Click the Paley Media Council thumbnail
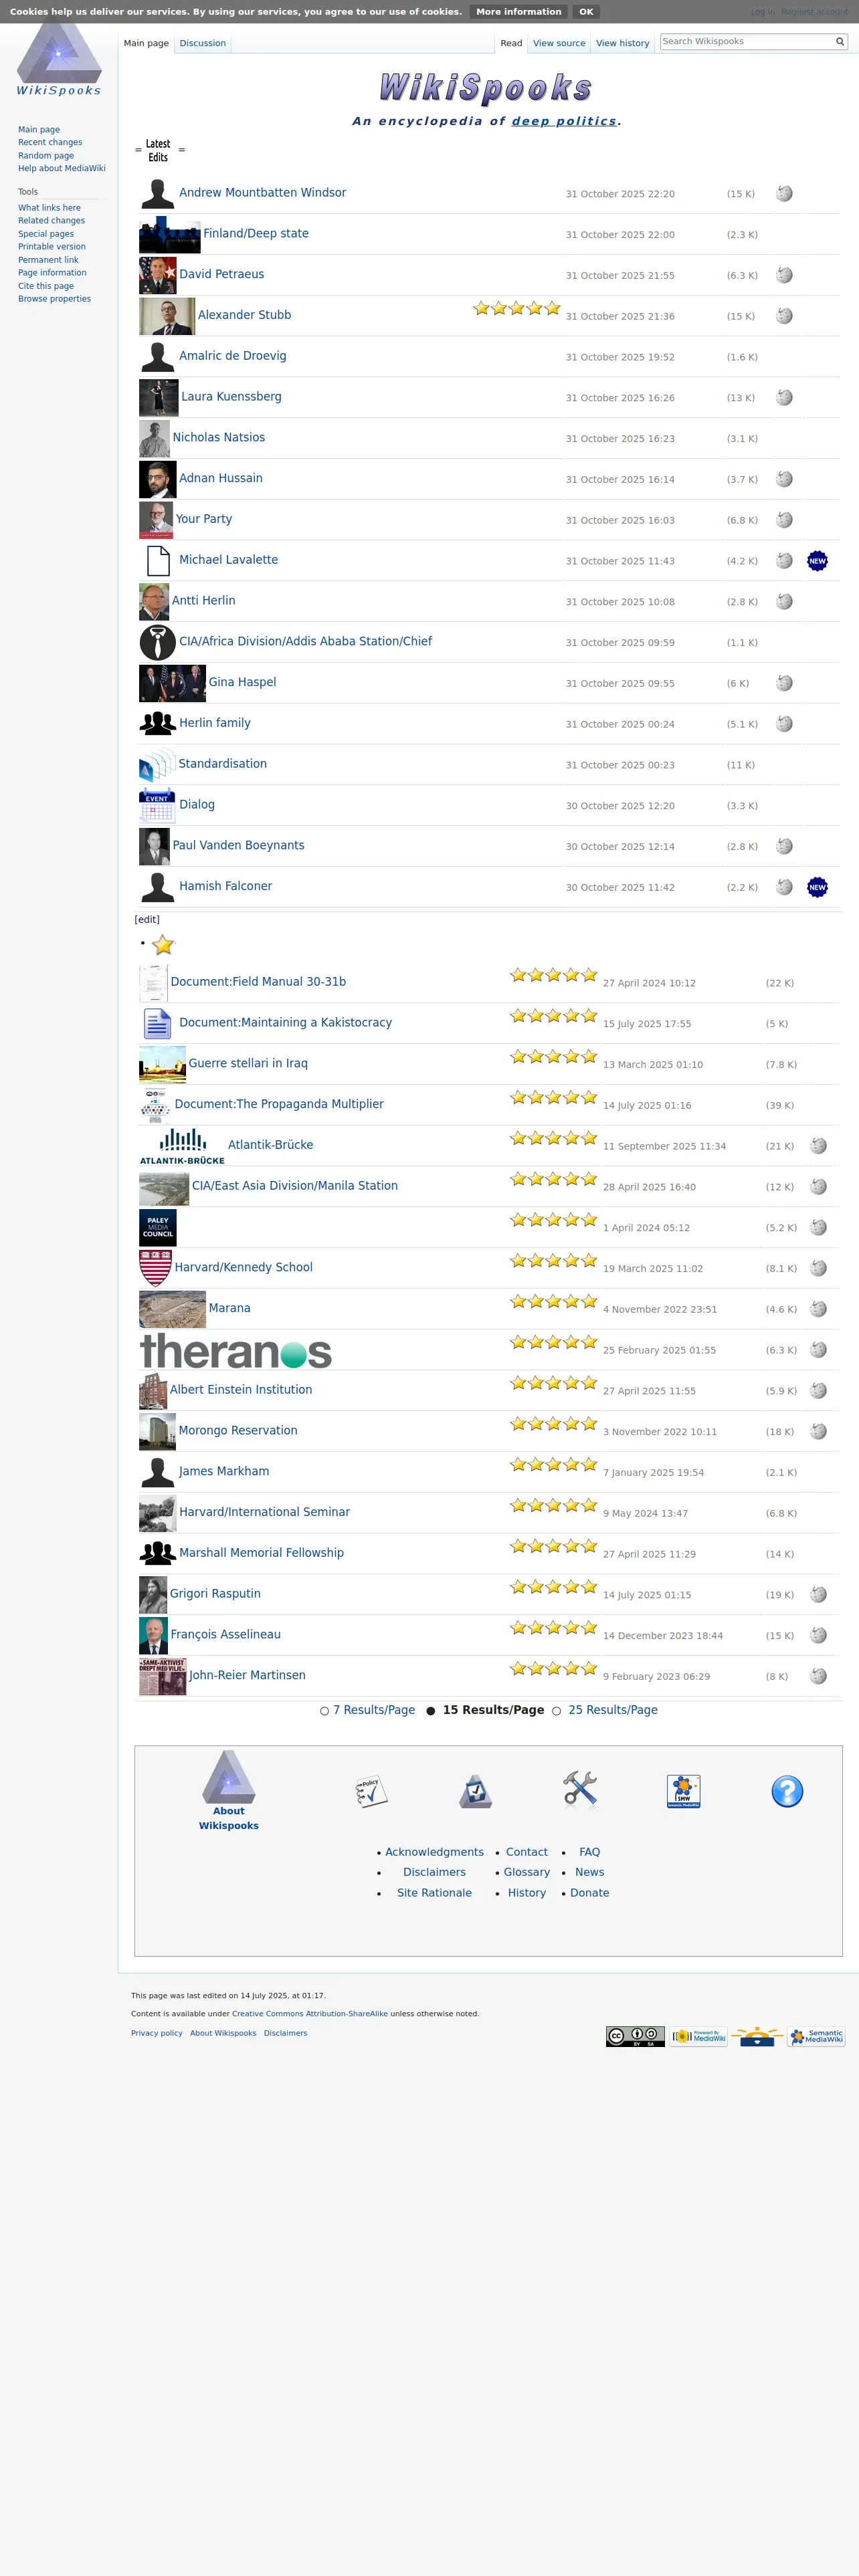The image size is (859, 2576). click(158, 1227)
